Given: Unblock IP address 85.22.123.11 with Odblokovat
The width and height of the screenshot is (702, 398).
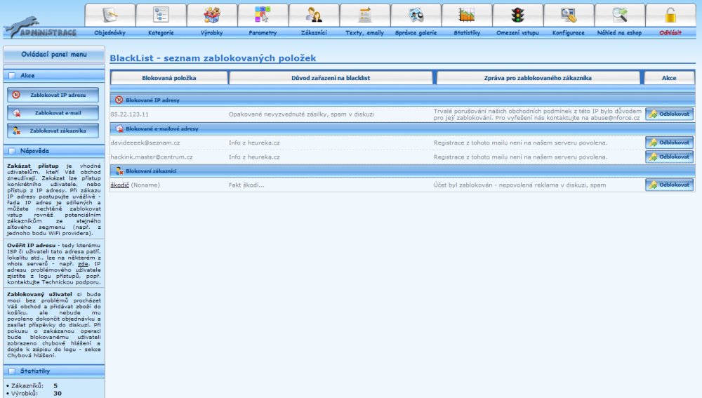Looking at the screenshot, I should [x=670, y=114].
